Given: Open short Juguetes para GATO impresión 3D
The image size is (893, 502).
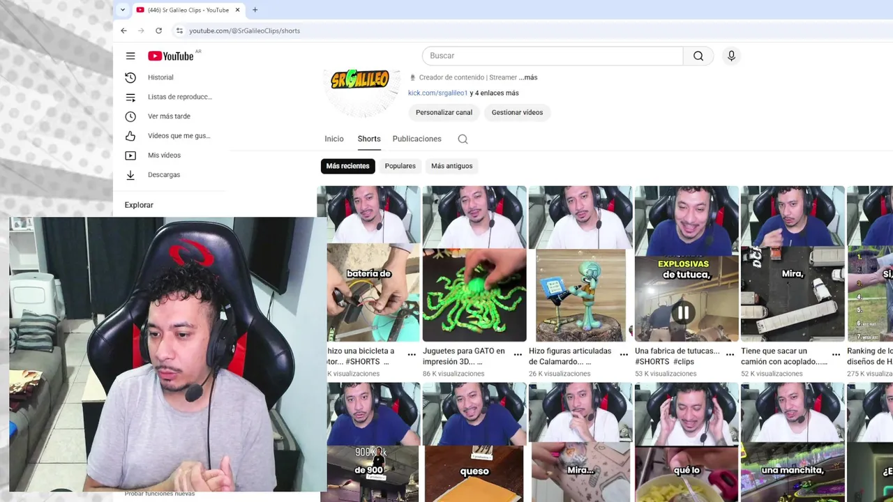Looking at the screenshot, I should point(474,264).
